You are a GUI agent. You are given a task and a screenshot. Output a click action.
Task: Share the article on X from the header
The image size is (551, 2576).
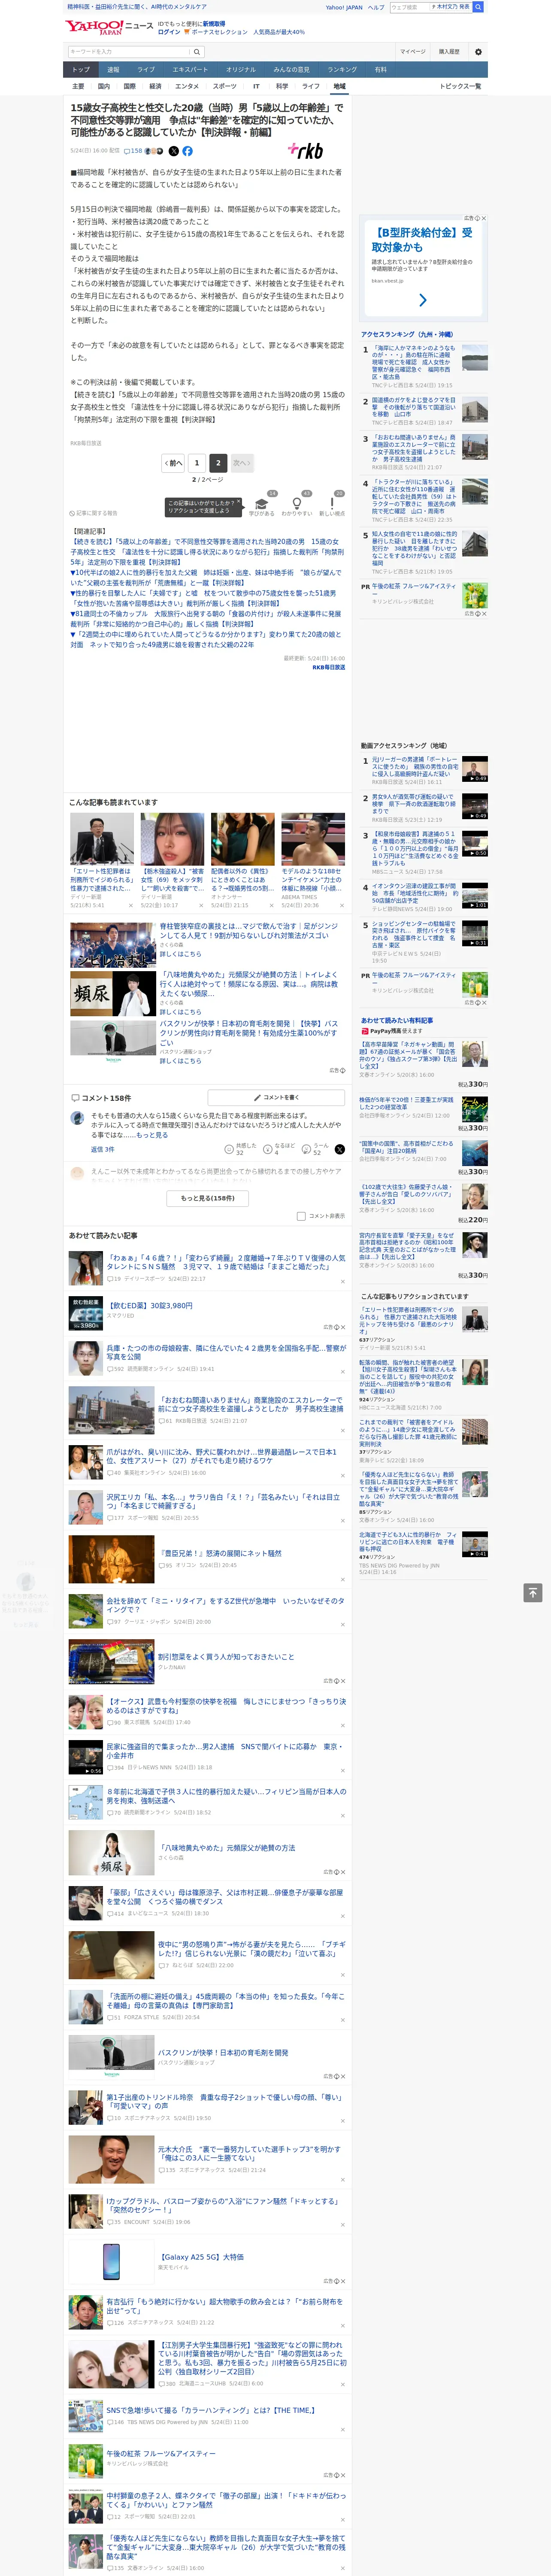point(174,151)
